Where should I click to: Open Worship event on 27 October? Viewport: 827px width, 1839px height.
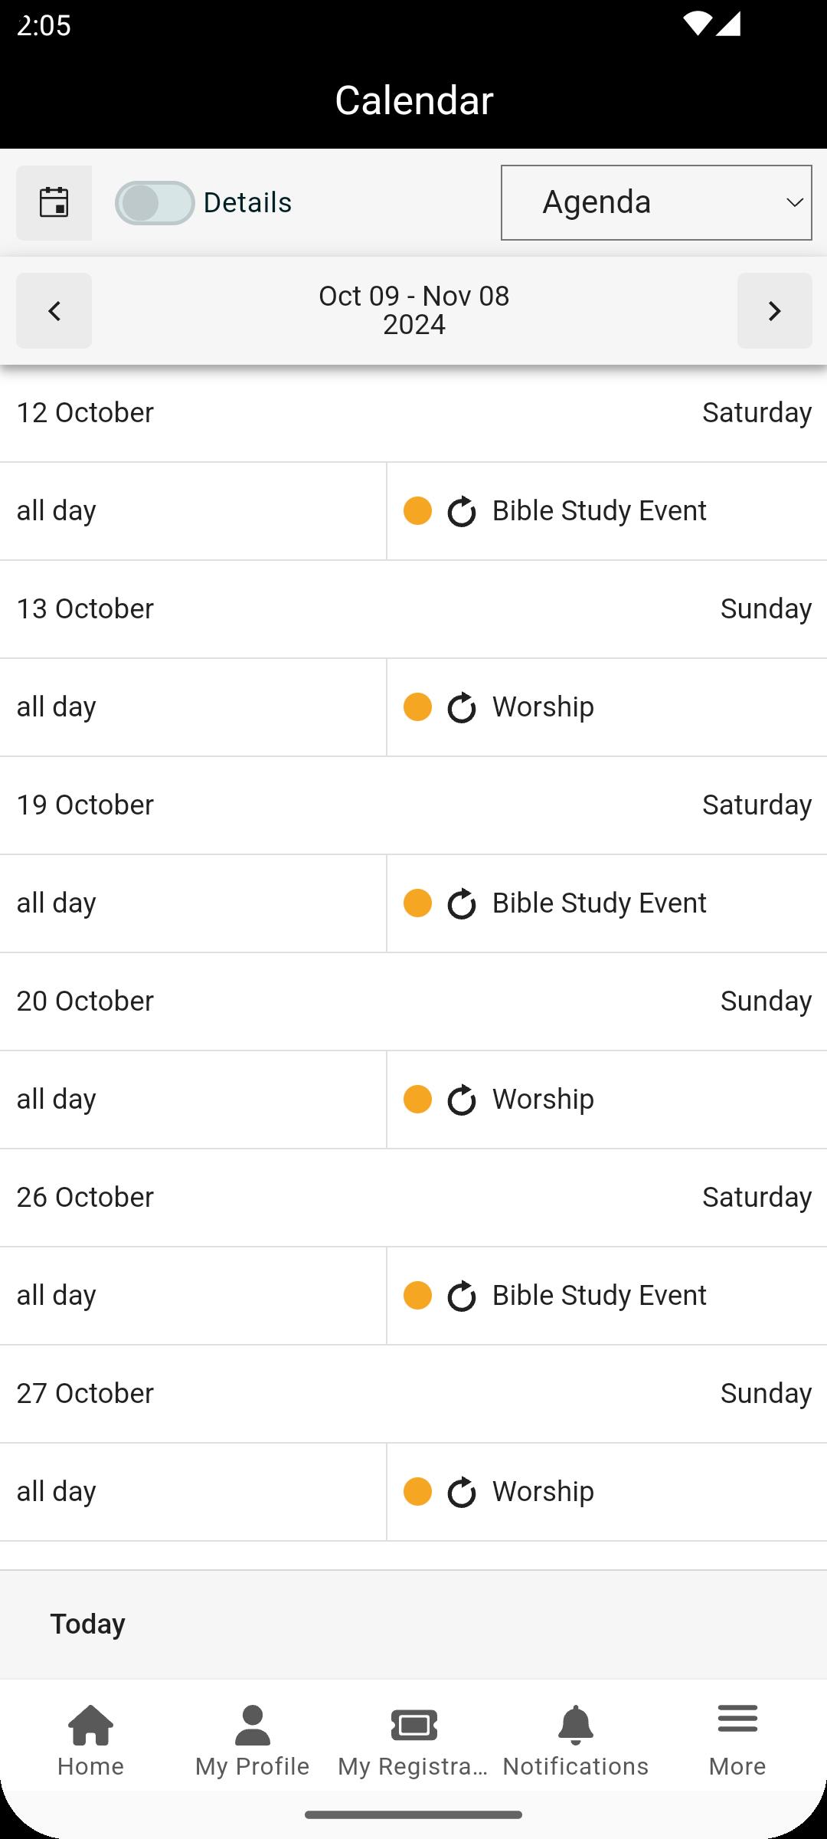pos(543,1492)
